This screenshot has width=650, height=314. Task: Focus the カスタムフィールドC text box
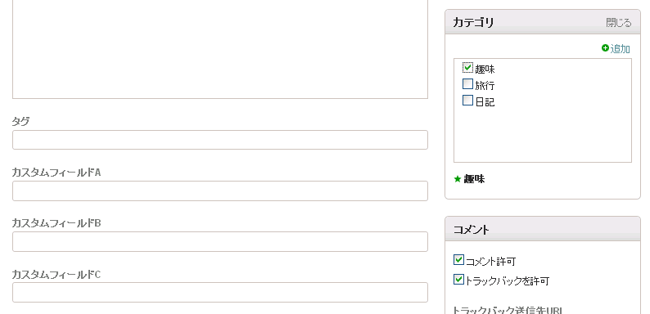[x=220, y=293]
